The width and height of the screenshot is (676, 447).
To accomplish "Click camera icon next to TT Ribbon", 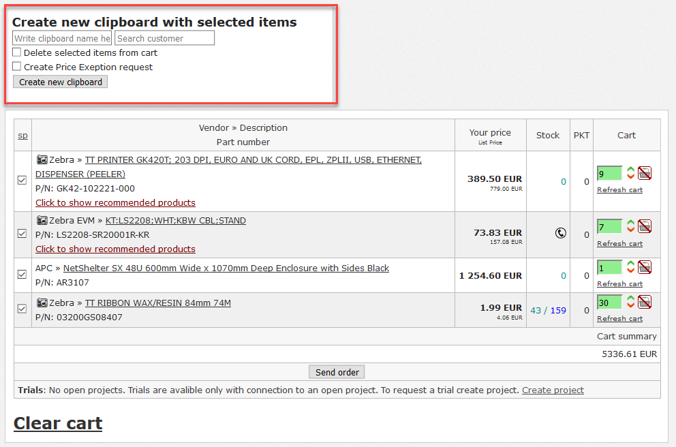I will point(42,303).
